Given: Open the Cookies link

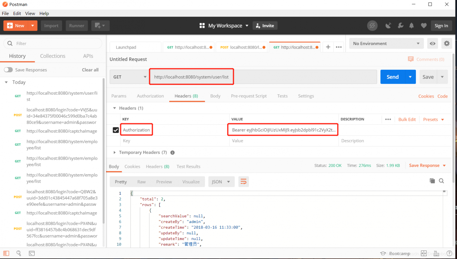Looking at the screenshot, I should click(x=426, y=96).
